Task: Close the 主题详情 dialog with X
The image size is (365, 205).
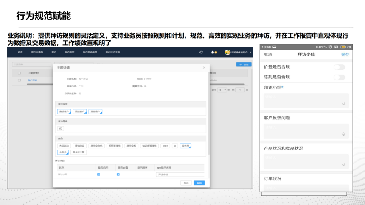Action: click(204, 67)
